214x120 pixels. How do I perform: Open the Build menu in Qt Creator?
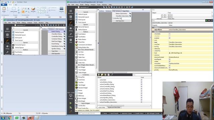pos(82,5)
